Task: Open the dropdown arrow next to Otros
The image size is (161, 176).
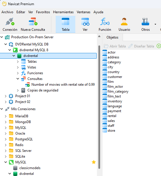Action: (155, 24)
